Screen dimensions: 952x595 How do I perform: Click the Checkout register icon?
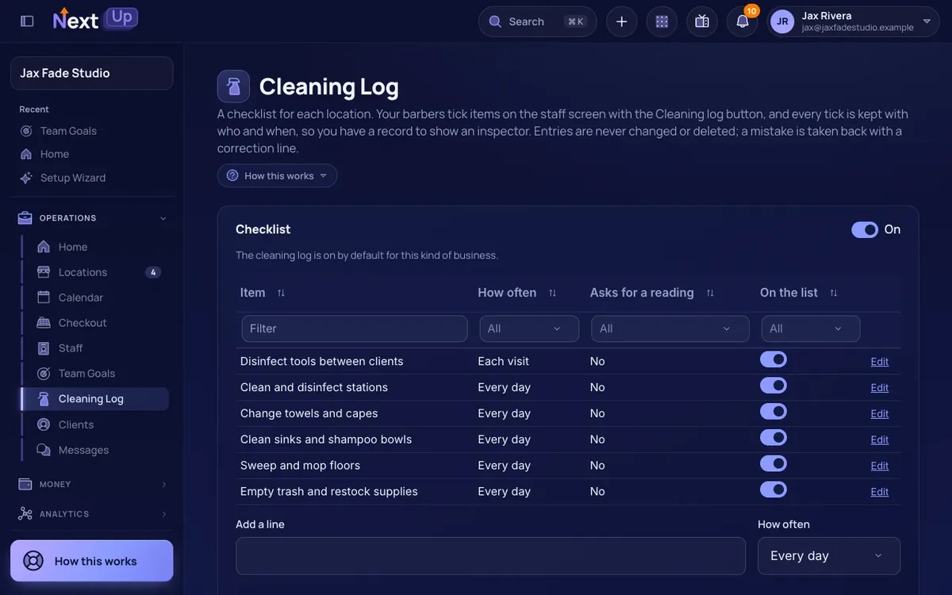(44, 323)
